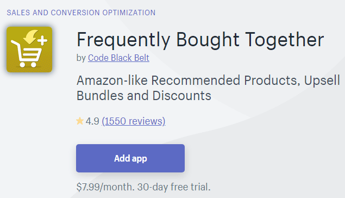Click the 30-day free trial text
Image resolution: width=345 pixels, height=198 pixels.
pyautogui.click(x=174, y=187)
